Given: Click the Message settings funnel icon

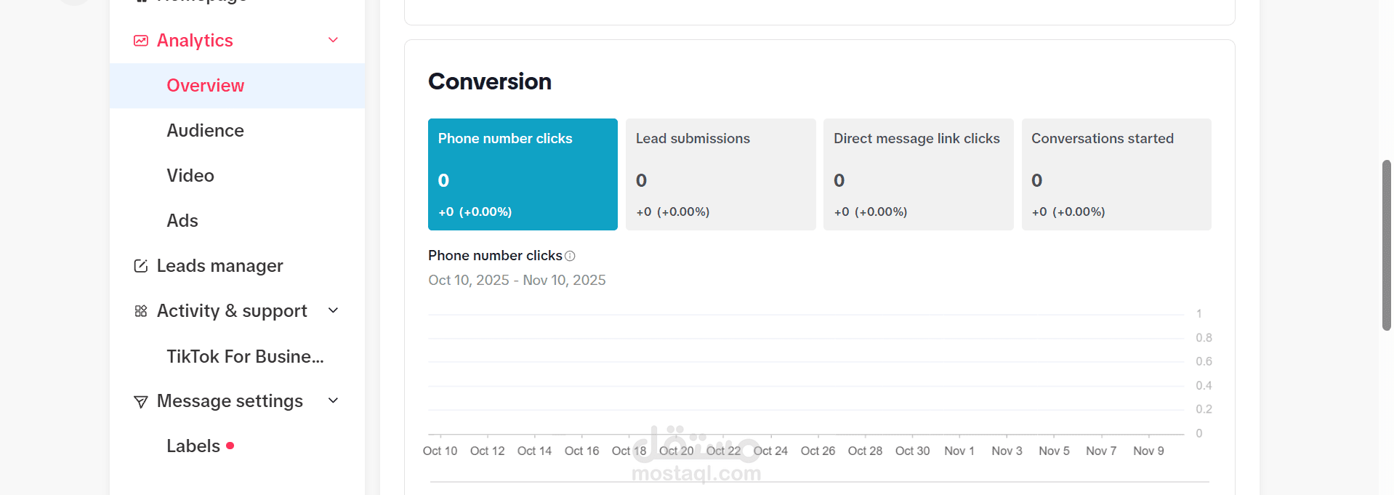Looking at the screenshot, I should [141, 401].
